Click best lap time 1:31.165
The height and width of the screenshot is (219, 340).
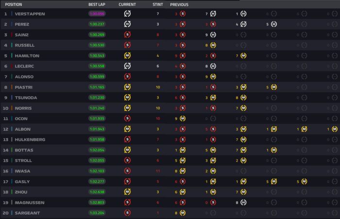click(x=97, y=87)
